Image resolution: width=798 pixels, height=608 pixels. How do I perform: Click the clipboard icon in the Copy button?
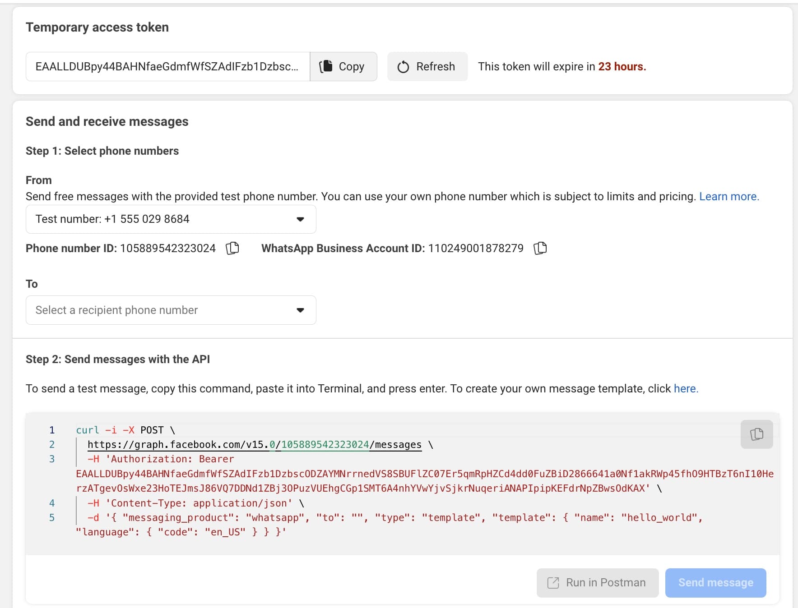tap(326, 66)
